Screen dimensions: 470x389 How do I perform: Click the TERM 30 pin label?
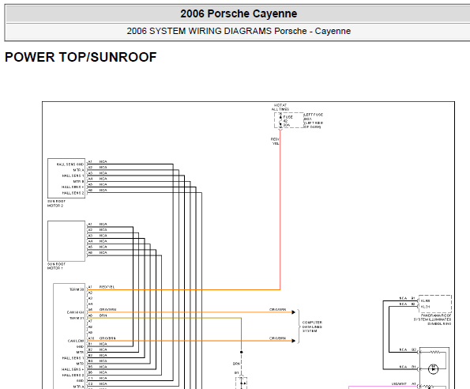pyautogui.click(x=77, y=289)
